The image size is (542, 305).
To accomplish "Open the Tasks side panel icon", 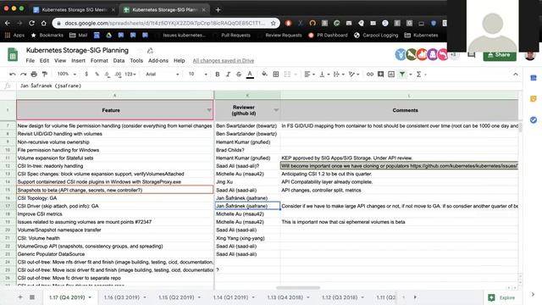I will [x=534, y=120].
